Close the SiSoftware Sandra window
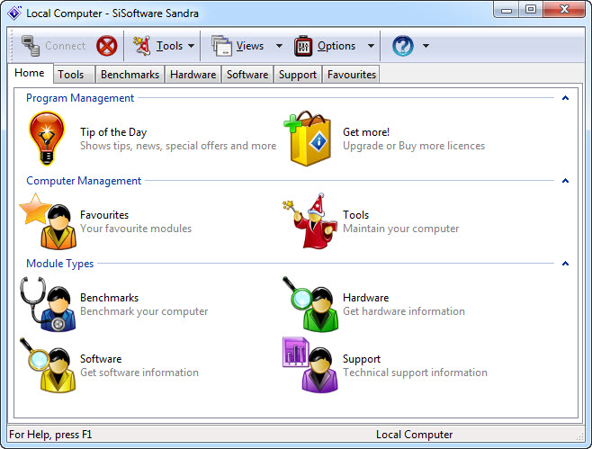The height and width of the screenshot is (449, 592). [x=564, y=9]
